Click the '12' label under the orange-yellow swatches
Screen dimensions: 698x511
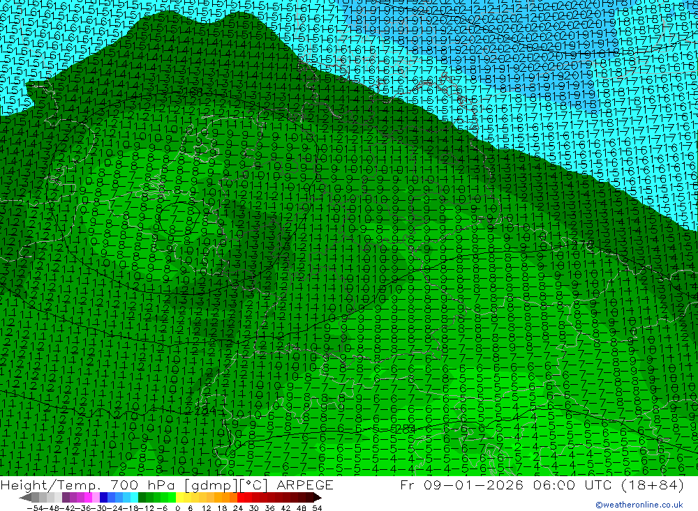pos(207,508)
